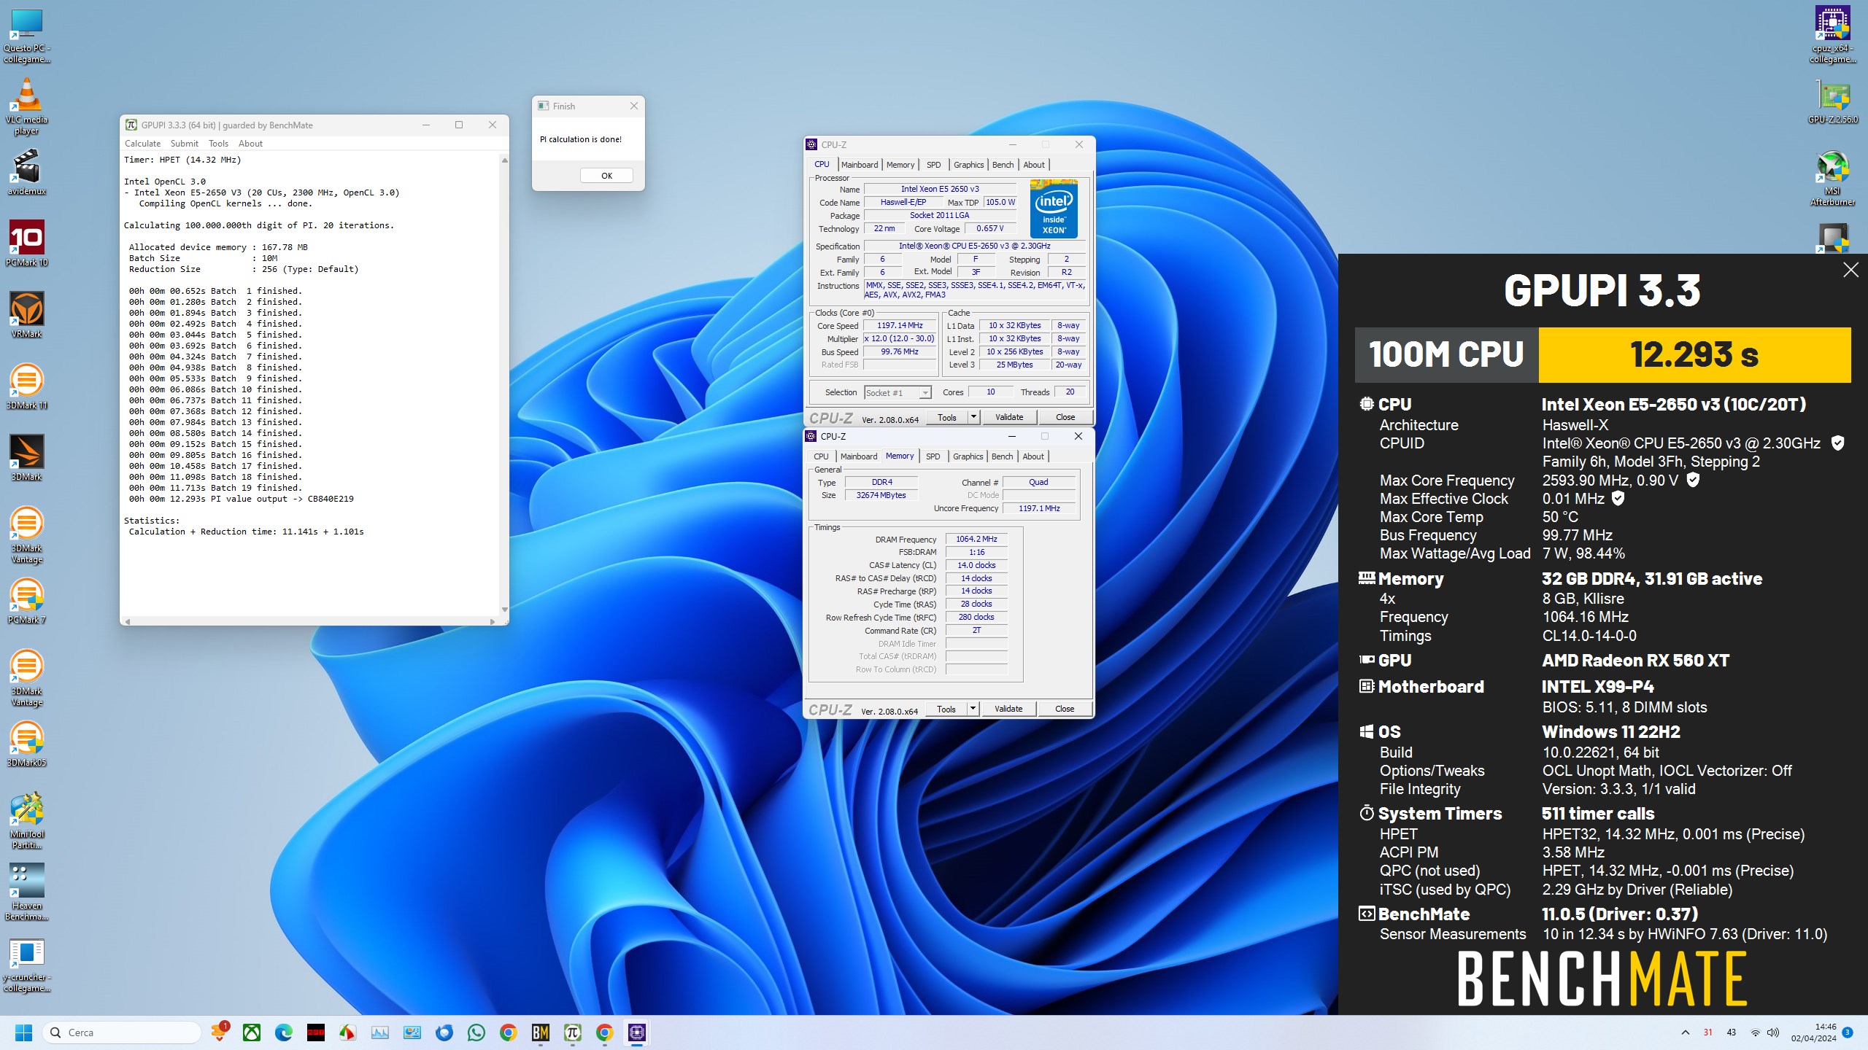The image size is (1868, 1050).
Task: Expand Tools dropdown arrow in lower CPU-Z window
Action: pyautogui.click(x=973, y=709)
